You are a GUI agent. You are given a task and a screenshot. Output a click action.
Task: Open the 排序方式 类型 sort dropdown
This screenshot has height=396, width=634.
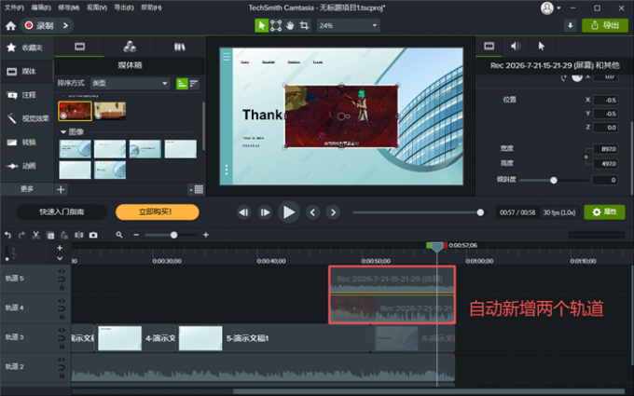click(x=130, y=83)
